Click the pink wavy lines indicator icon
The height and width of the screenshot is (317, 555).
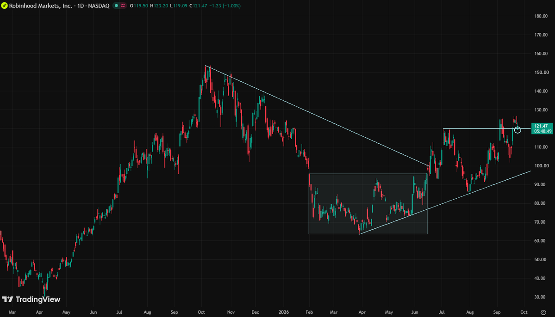click(123, 6)
